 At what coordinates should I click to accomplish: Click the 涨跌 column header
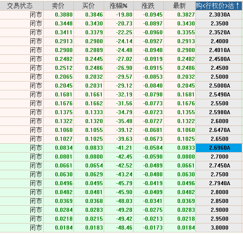148,6
